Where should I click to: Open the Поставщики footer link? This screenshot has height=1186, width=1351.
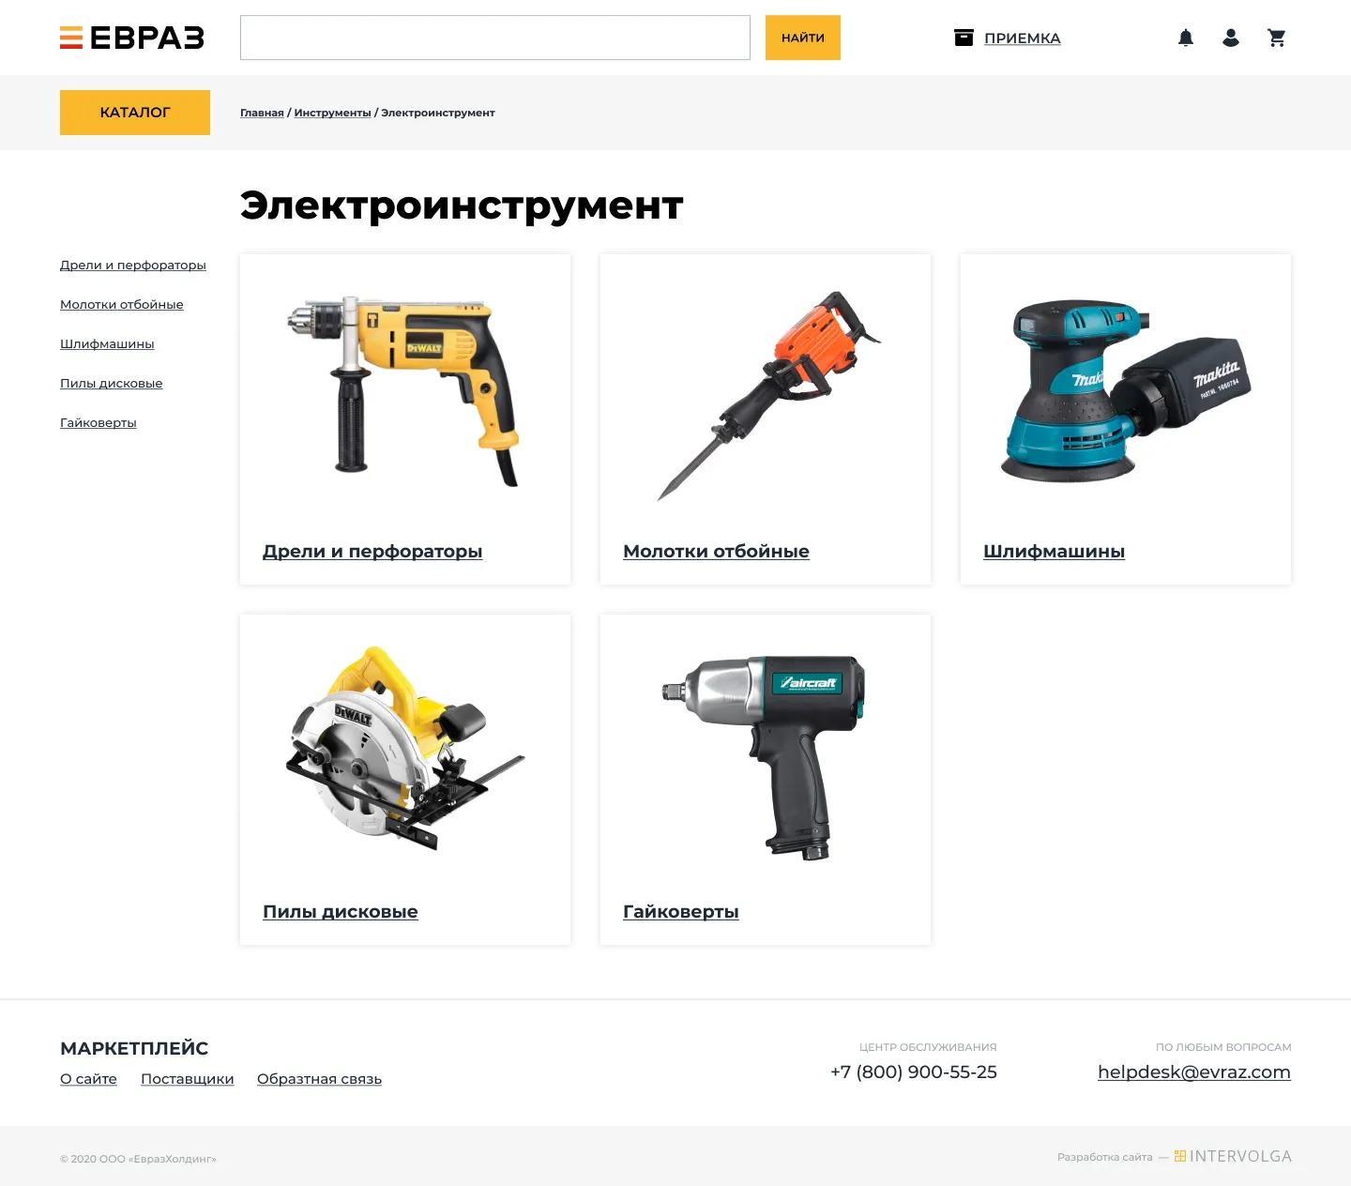click(188, 1079)
